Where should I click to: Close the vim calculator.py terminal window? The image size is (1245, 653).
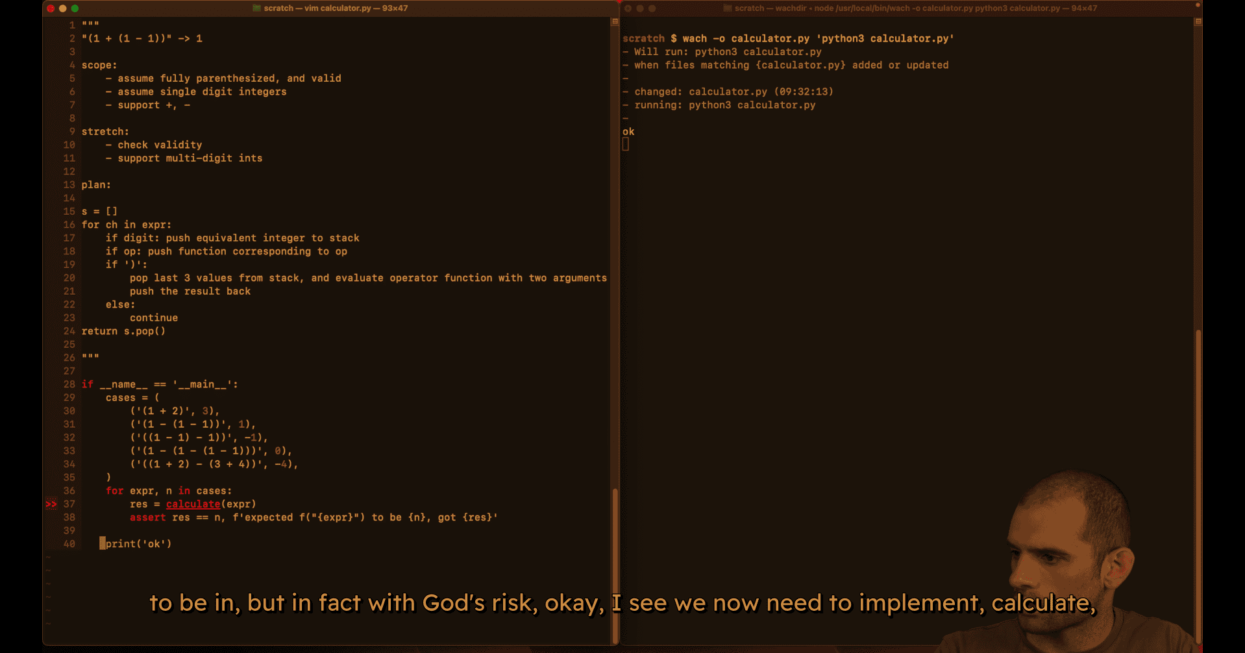pos(51,8)
